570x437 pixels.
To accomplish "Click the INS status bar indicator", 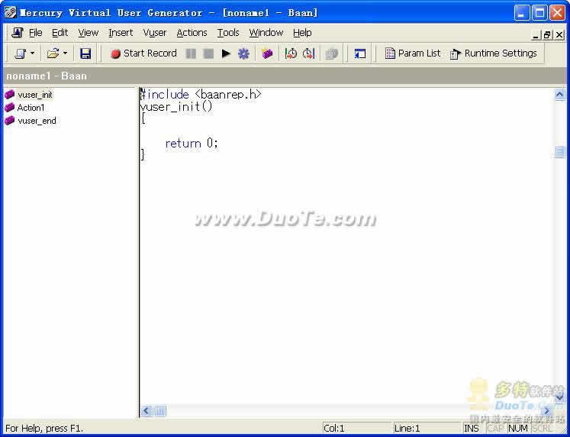I will (472, 429).
